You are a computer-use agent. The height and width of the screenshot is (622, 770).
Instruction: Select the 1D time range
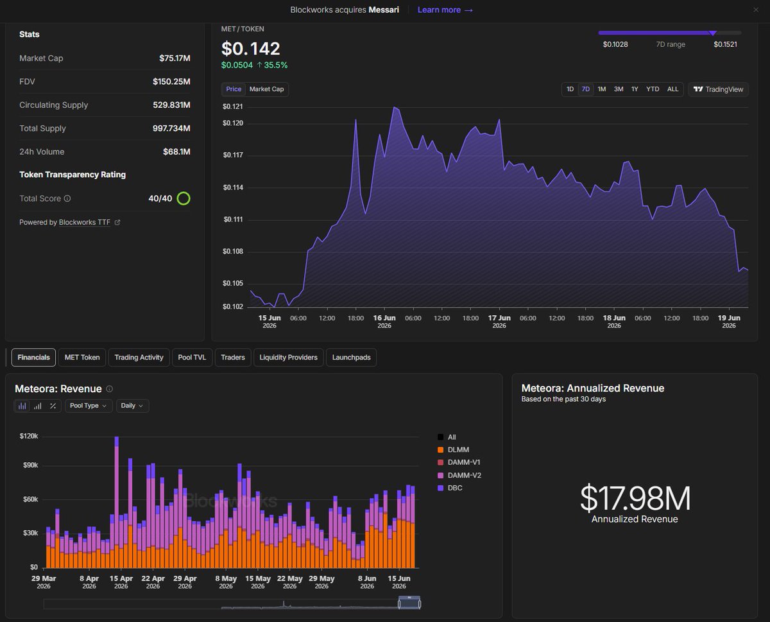coord(570,89)
